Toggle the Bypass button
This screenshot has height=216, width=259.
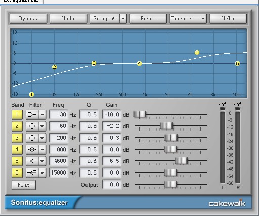(x=28, y=18)
